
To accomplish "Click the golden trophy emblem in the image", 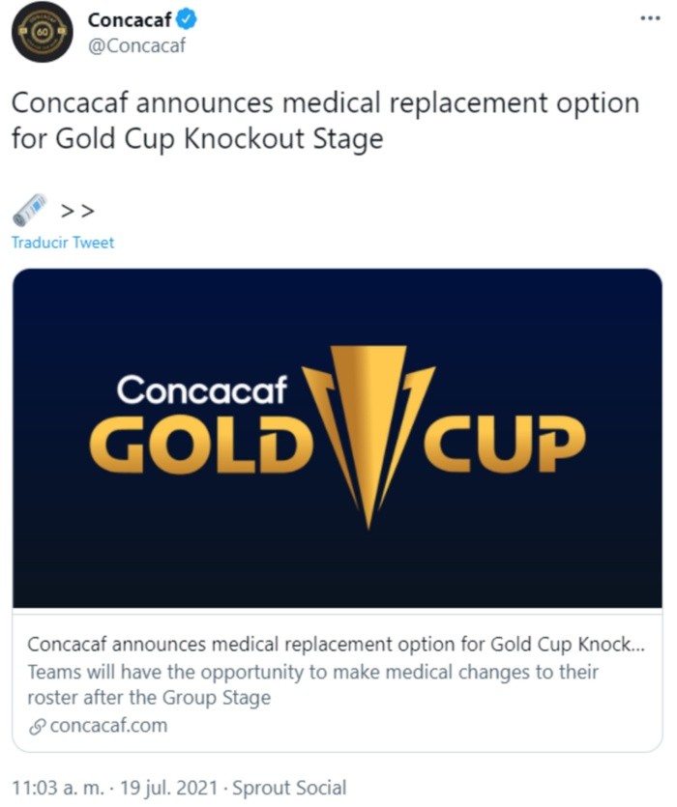I will [368, 435].
